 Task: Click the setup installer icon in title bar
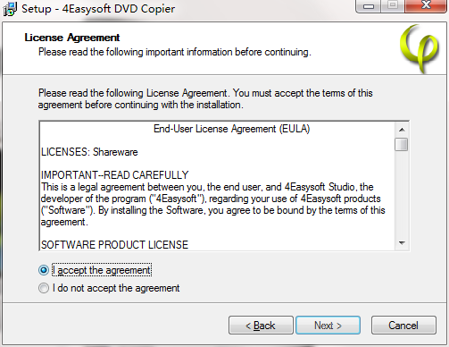click(10, 9)
